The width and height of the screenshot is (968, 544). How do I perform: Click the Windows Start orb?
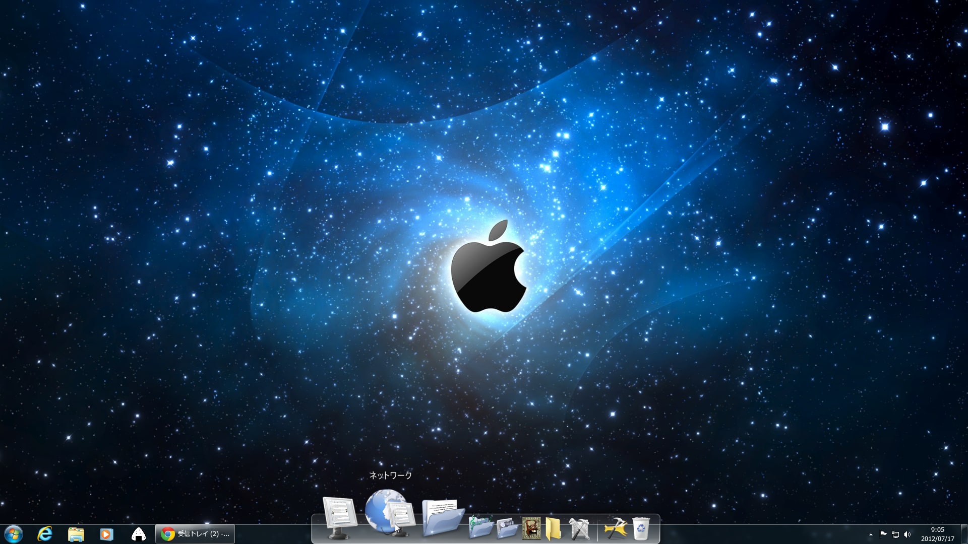14,534
